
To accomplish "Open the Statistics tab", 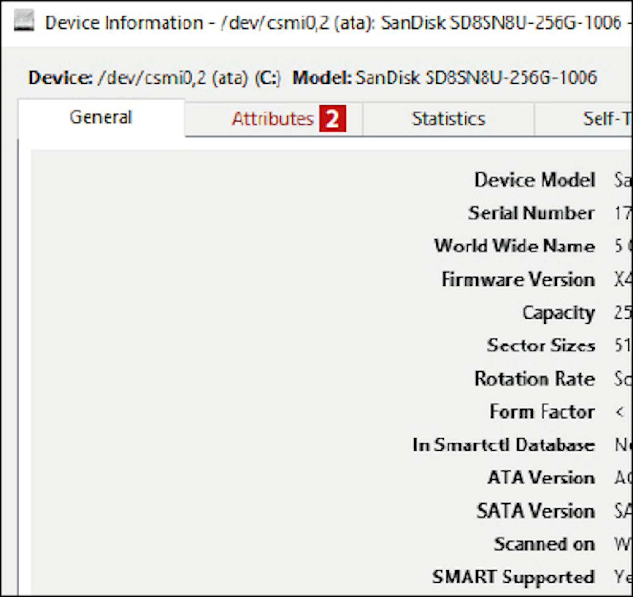I will click(x=448, y=119).
